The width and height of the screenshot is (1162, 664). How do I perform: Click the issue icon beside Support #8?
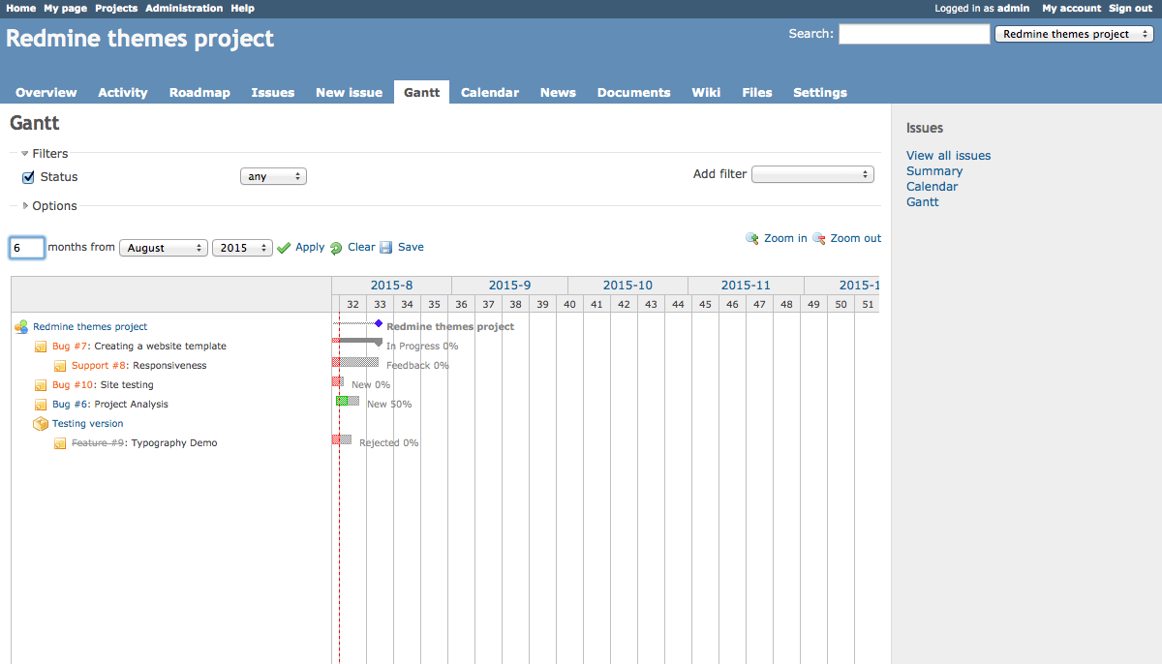[60, 366]
